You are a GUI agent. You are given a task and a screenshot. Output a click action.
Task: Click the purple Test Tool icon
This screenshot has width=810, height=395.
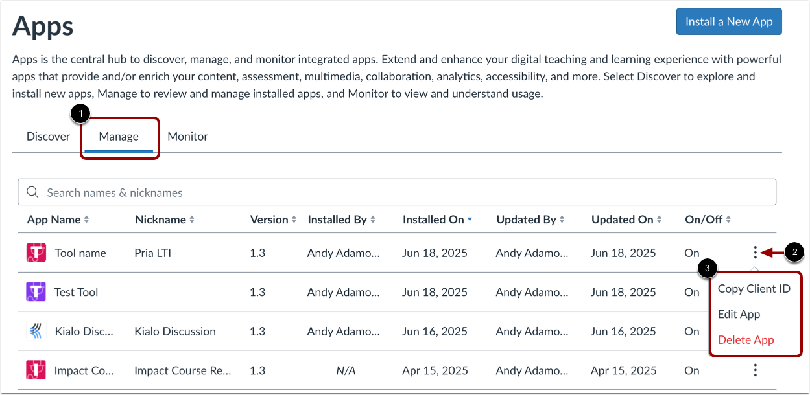tap(36, 292)
